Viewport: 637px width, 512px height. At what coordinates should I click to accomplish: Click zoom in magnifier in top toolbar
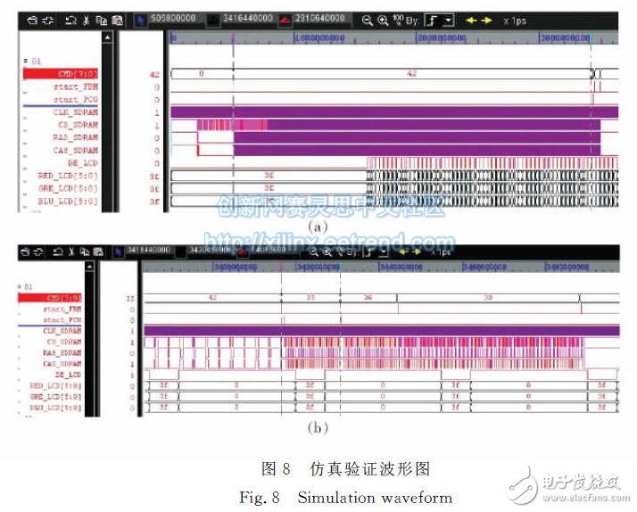click(381, 18)
